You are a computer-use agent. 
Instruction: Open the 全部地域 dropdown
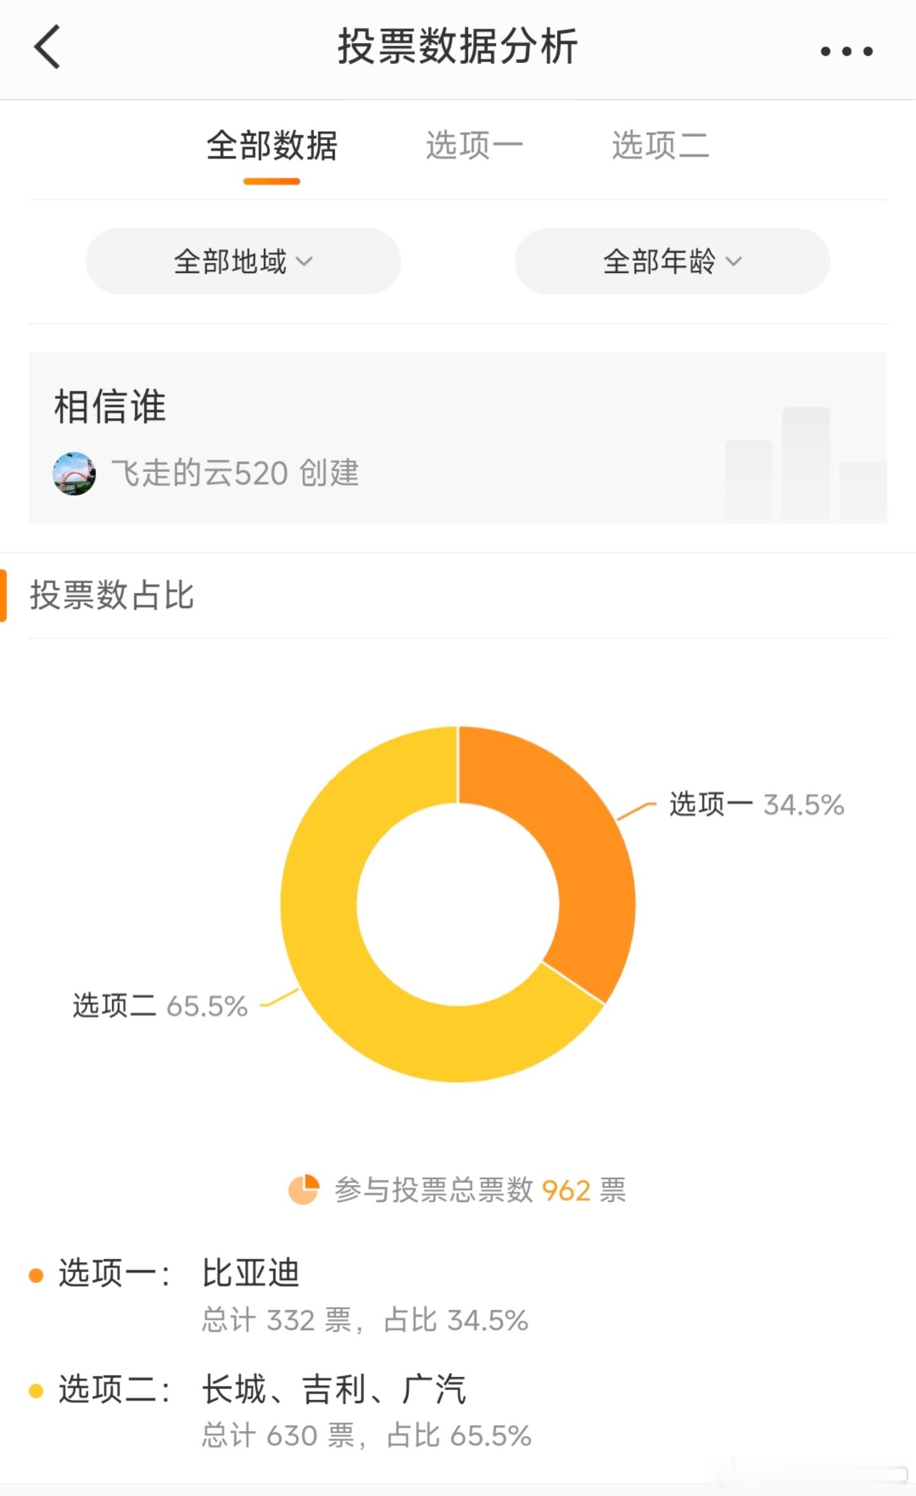point(244,262)
